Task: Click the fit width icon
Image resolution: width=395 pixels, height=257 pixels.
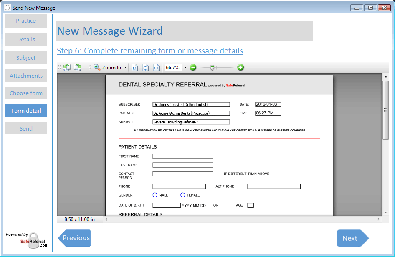Action: coord(156,68)
